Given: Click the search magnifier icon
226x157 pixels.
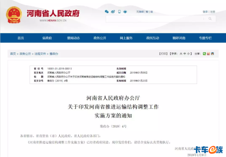Looking at the screenshot, I should (x=210, y=19).
